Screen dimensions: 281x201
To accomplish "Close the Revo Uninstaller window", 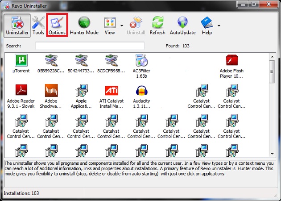I will point(269,4).
